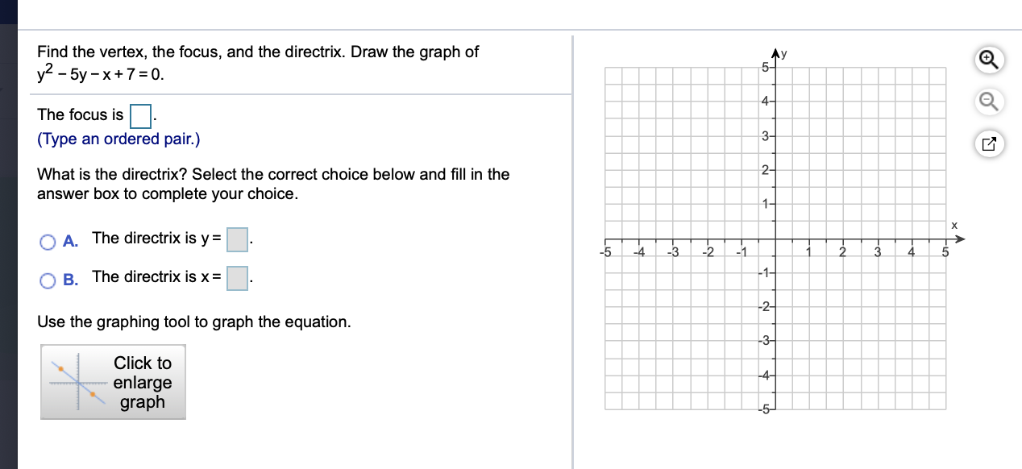1022x469 pixels.
Task: Click the Click to enlarge graph button
Action: pyautogui.click(x=113, y=382)
